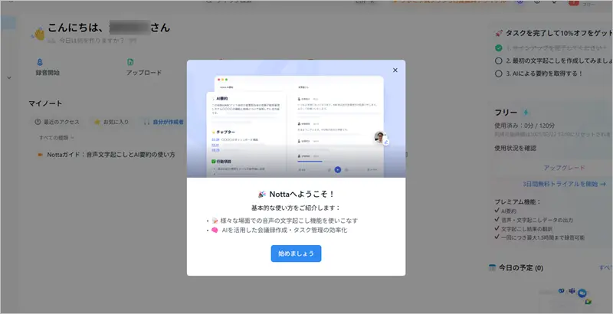Click the clock icon in 最近のアクセス

(x=38, y=122)
